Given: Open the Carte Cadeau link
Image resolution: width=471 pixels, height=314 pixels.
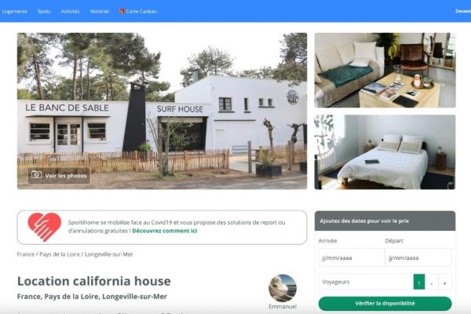Looking at the screenshot, I should coord(141,12).
